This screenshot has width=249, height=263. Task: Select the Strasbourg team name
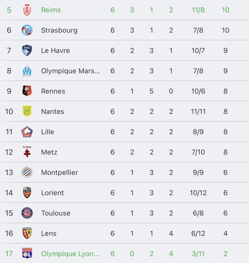(59, 30)
